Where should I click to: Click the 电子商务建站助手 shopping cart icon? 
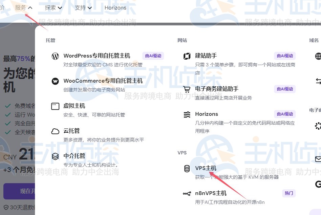tap(187, 89)
